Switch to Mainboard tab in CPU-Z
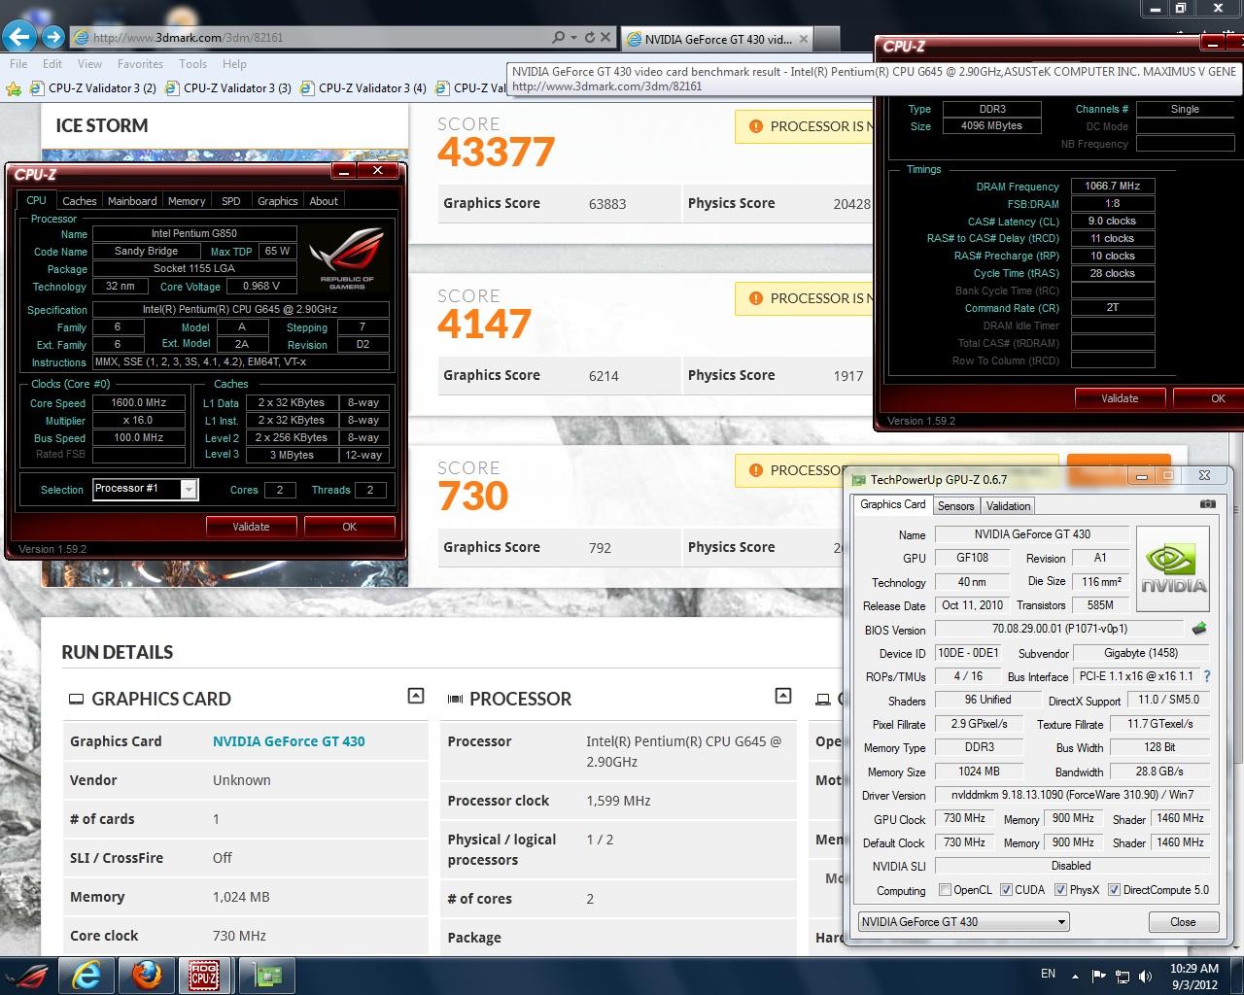 point(132,201)
